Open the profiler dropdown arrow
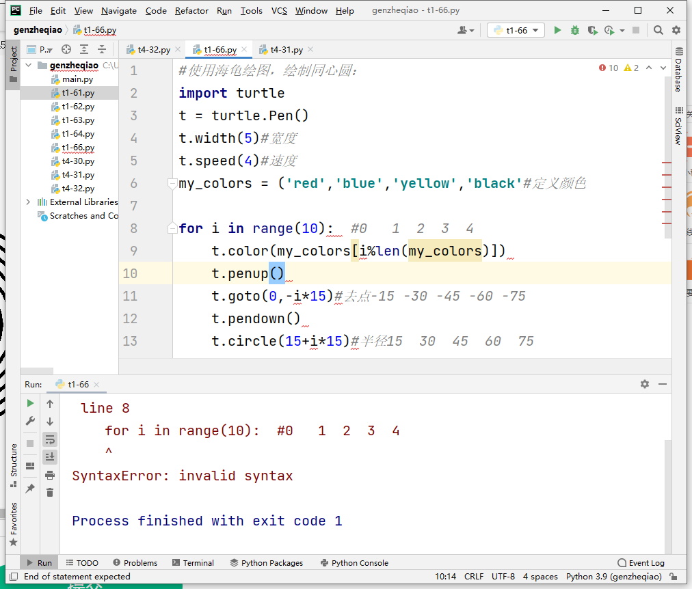This screenshot has height=589, width=692. pyautogui.click(x=622, y=31)
